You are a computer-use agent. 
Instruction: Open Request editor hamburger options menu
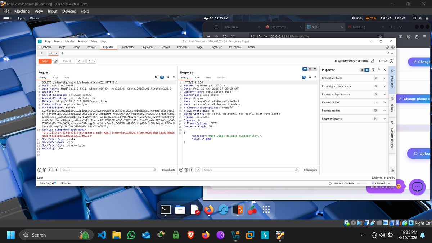(174, 77)
